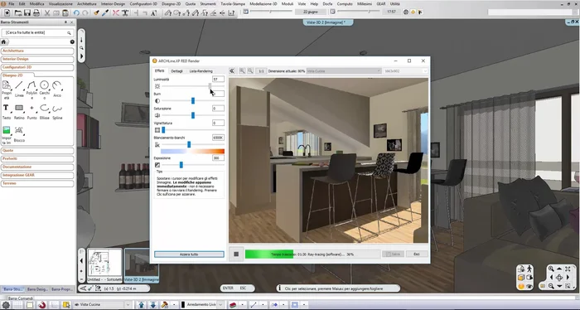Screen dimensions: 580x310
Task: Click the Azzera tutto button
Action: point(189,254)
